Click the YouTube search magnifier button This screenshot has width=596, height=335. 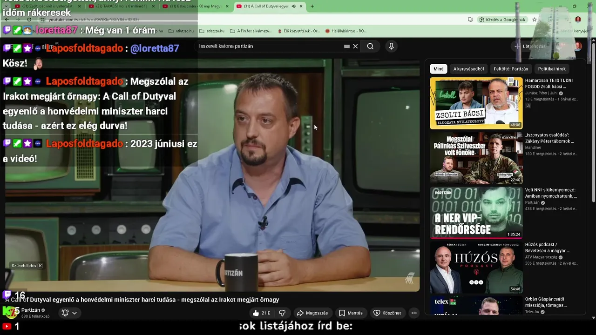click(370, 46)
